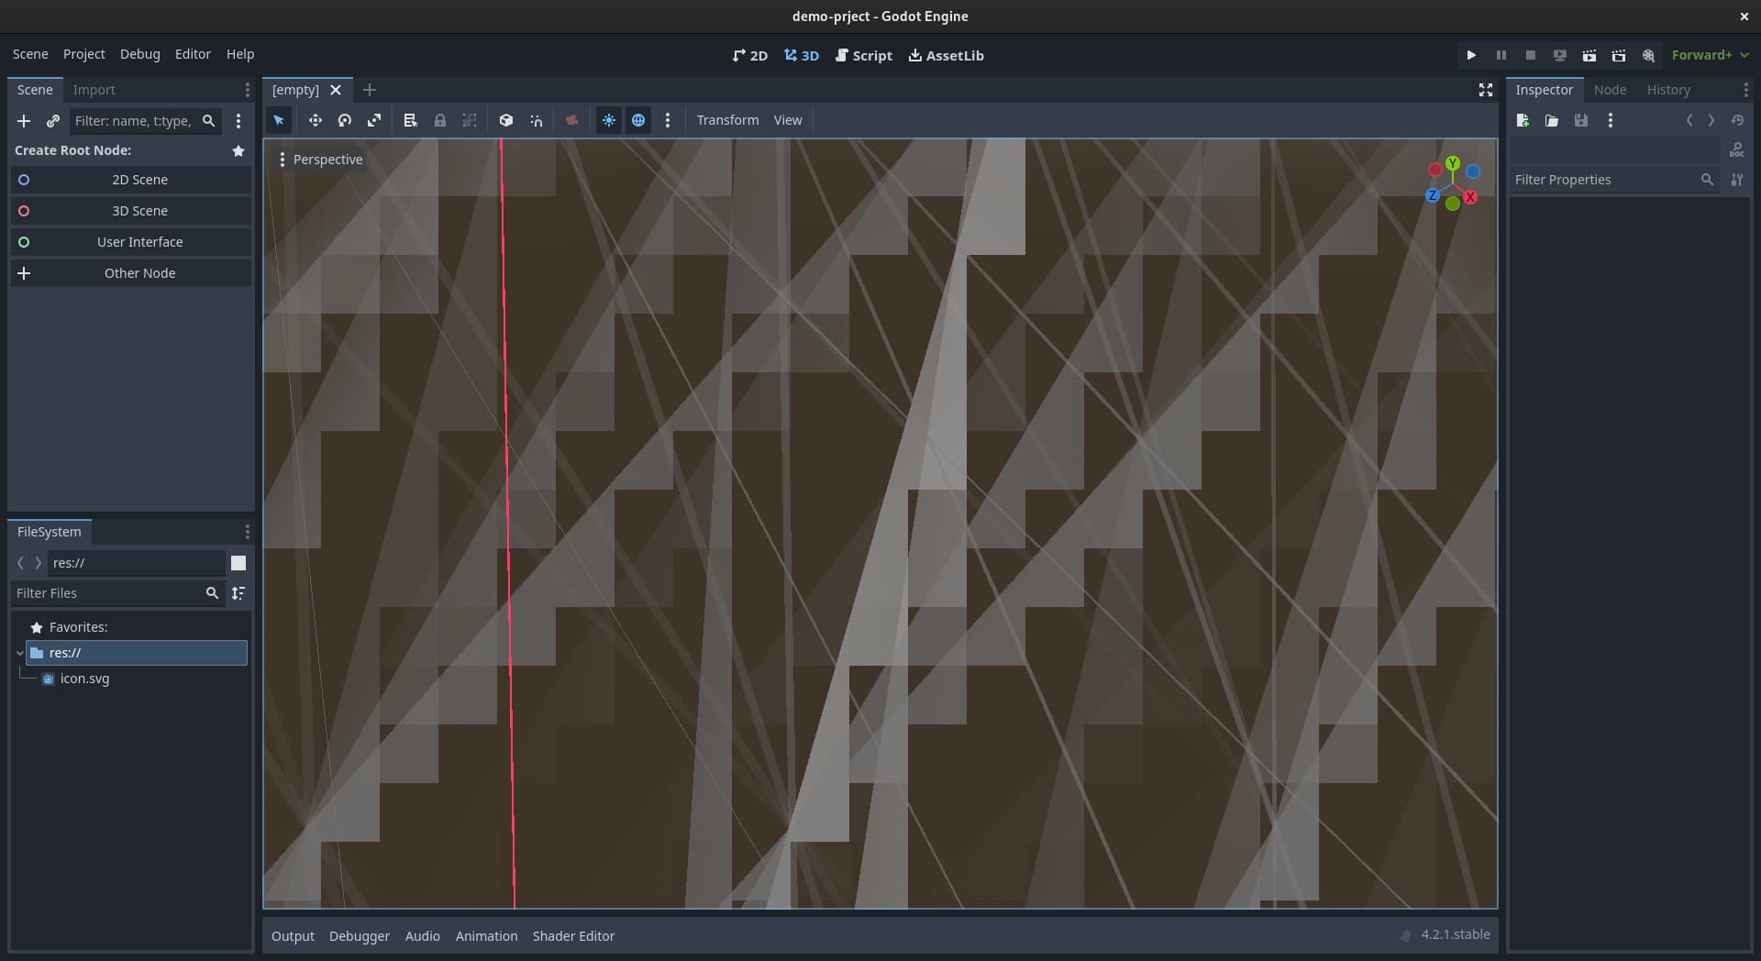The image size is (1761, 961).
Task: Select the Move mode tool
Action: pos(315,120)
